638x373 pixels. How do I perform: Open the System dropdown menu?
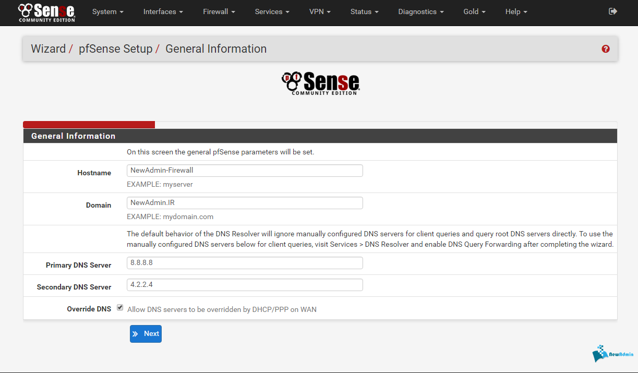coord(108,11)
